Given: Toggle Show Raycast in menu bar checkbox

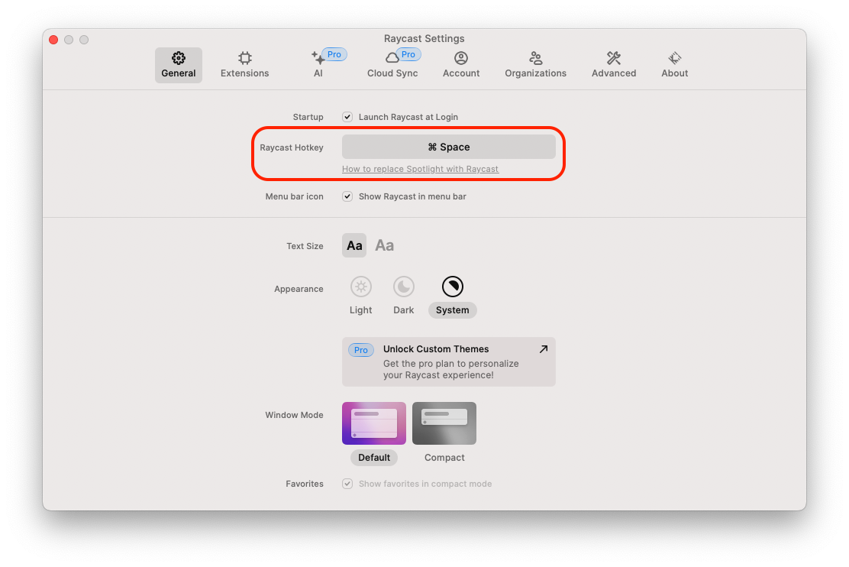Looking at the screenshot, I should [347, 196].
